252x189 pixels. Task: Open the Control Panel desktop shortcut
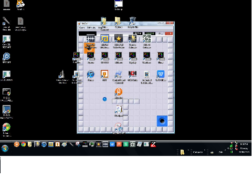point(119,77)
